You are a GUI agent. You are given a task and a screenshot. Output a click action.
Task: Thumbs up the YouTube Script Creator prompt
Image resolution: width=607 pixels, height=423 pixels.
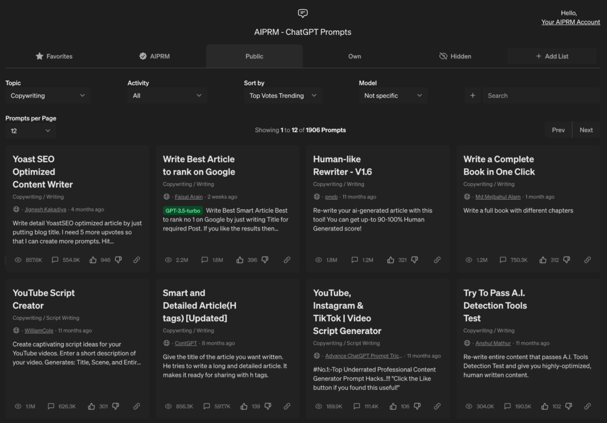tap(91, 406)
